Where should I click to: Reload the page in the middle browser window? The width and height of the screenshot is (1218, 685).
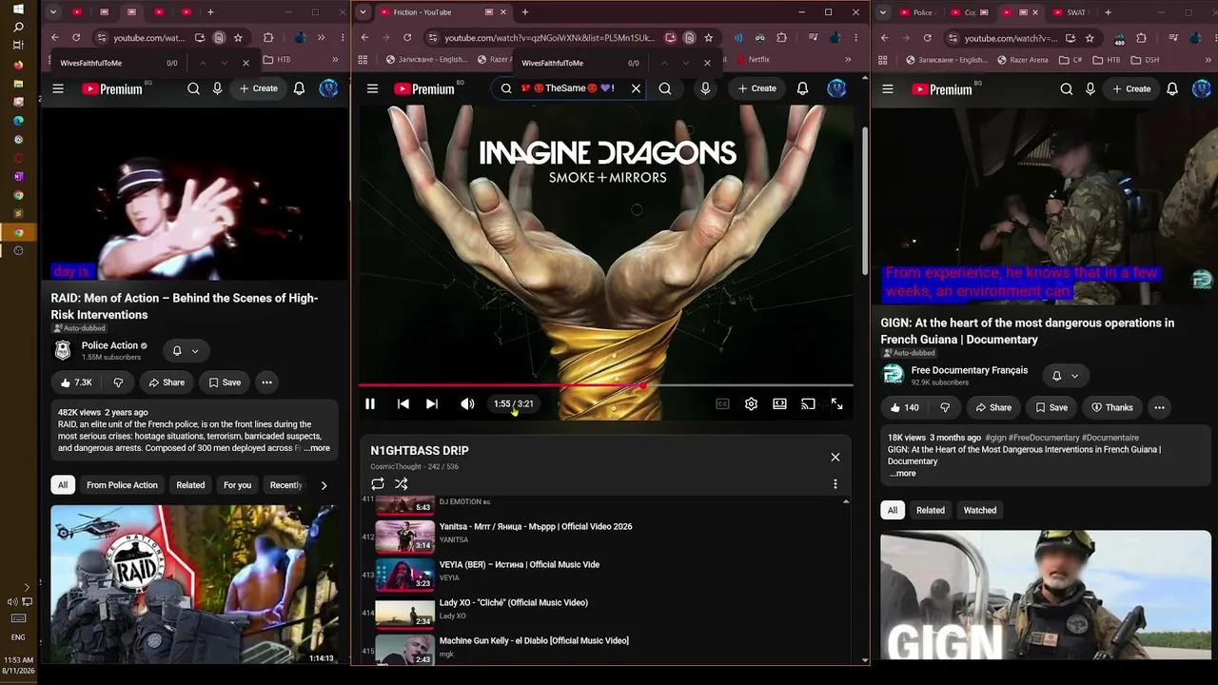point(407,38)
